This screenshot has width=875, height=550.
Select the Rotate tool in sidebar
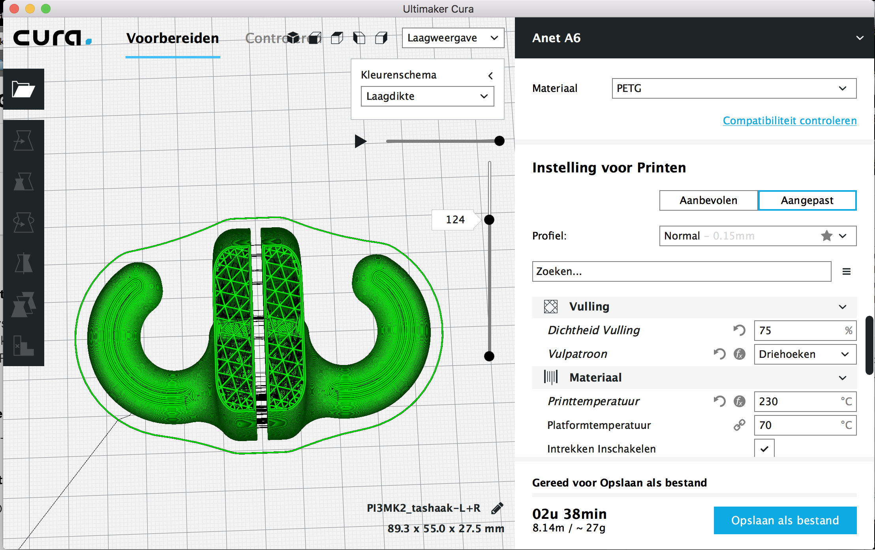coord(23,223)
